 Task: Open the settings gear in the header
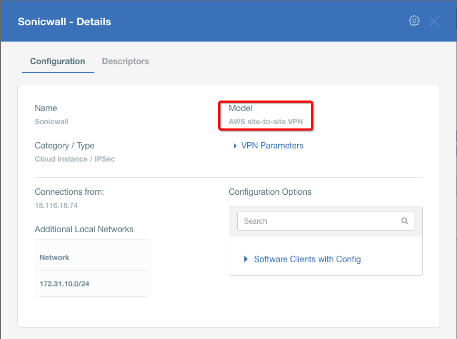point(414,21)
